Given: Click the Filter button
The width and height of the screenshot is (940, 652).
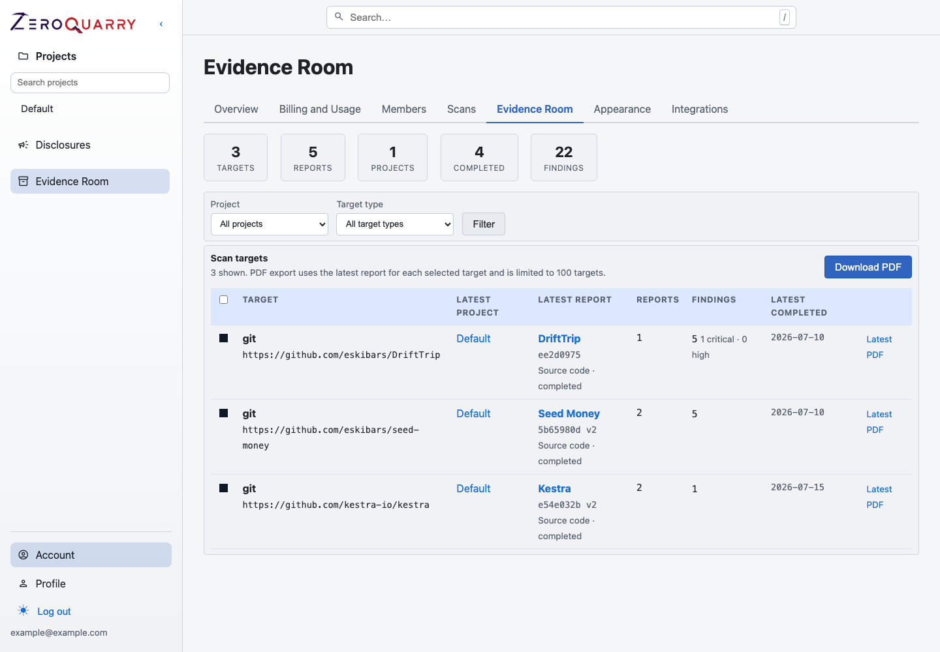Looking at the screenshot, I should tap(484, 224).
